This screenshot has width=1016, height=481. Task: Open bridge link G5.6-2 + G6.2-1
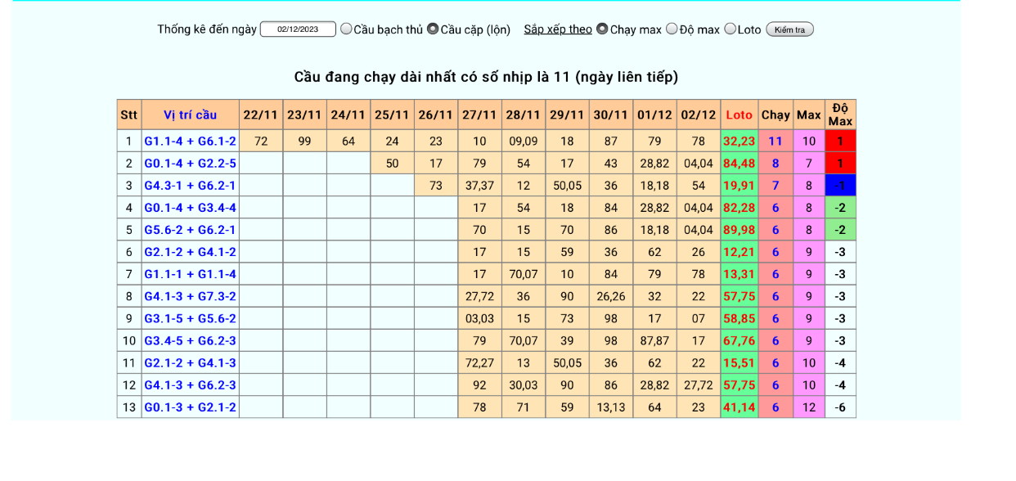190,230
